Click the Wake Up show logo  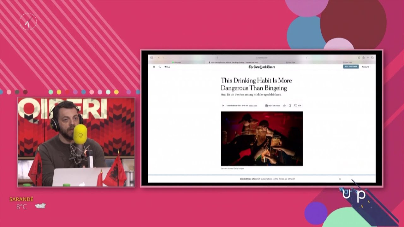(354, 194)
